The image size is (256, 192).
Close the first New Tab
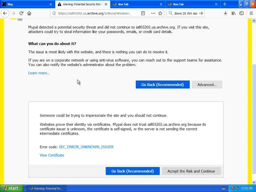[161, 4]
